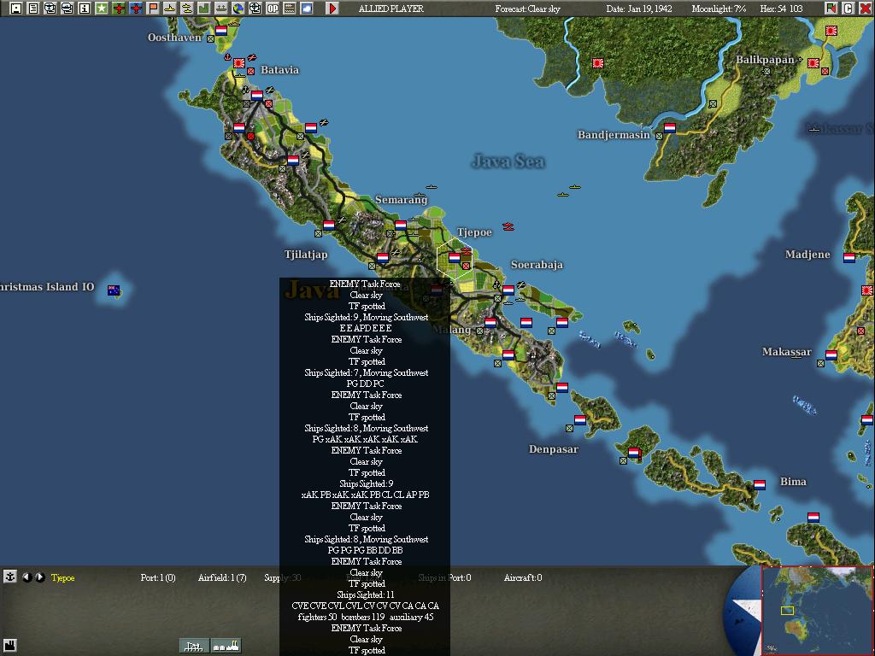Click the Dutch flag inside highlighted Tjepoe hex

[x=455, y=258]
